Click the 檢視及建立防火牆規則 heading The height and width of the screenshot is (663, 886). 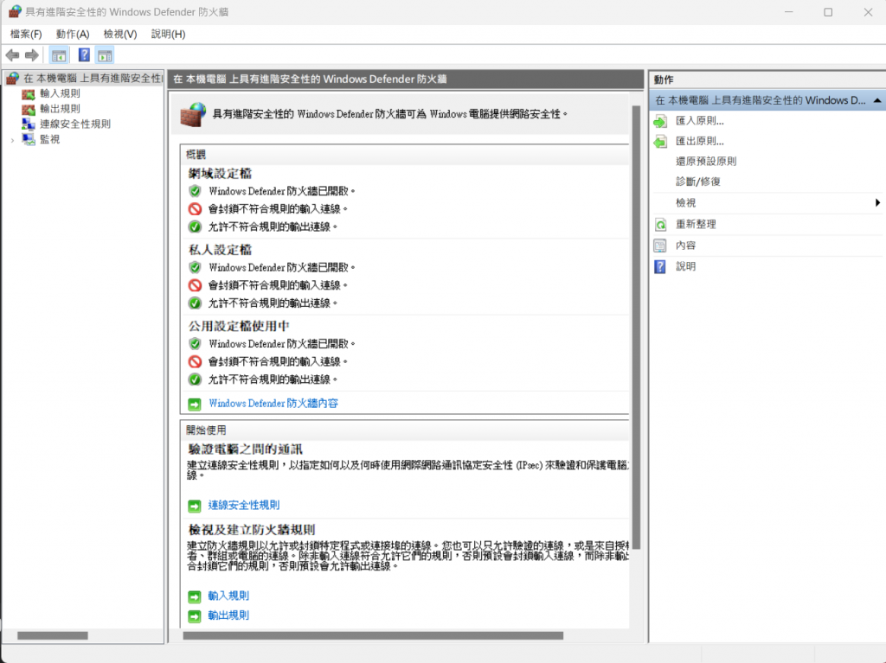pyautogui.click(x=252, y=530)
